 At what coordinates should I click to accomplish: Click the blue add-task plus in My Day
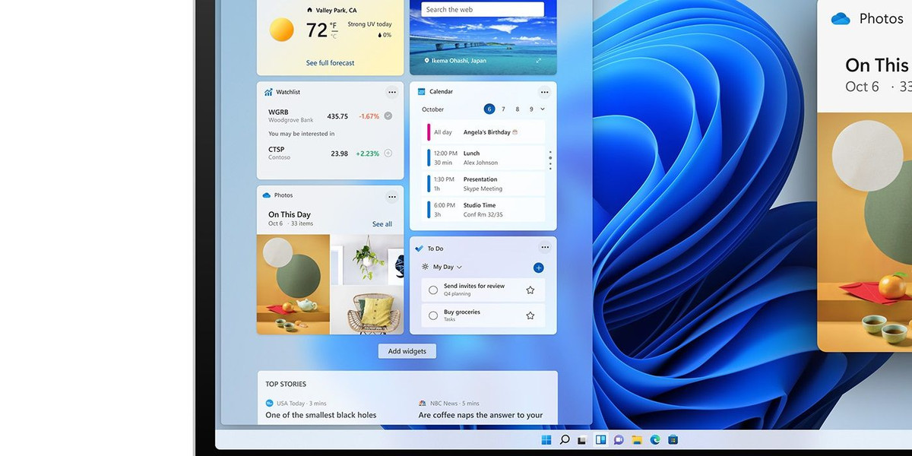click(x=539, y=268)
